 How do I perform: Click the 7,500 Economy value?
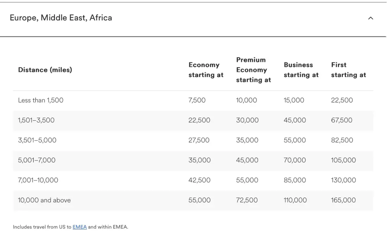tap(197, 100)
